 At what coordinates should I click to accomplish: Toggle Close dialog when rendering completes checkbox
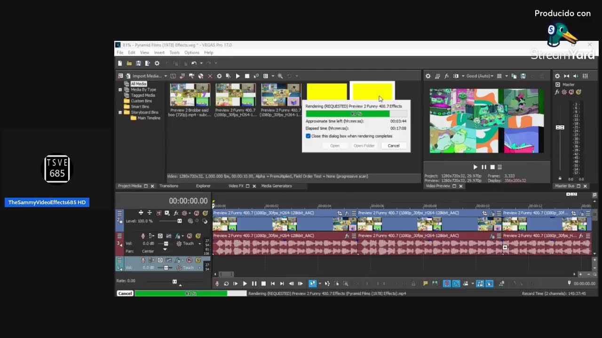308,136
